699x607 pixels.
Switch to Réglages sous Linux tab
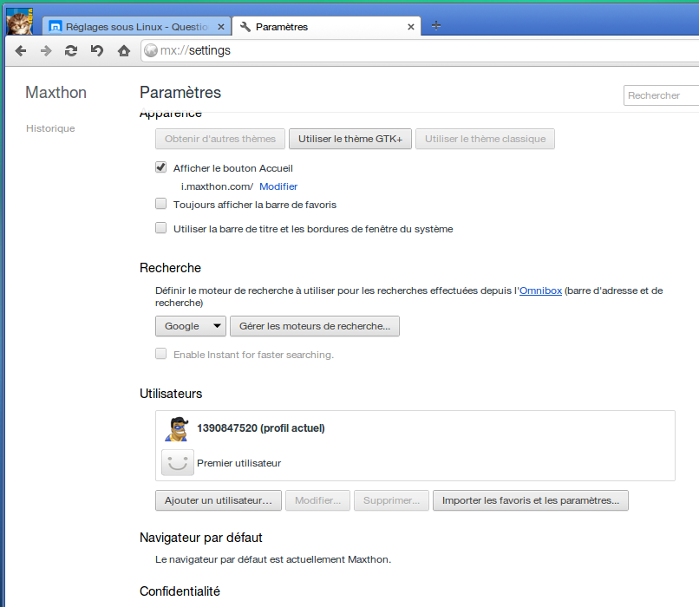pyautogui.click(x=137, y=27)
